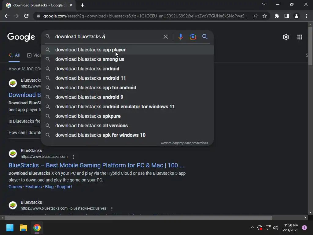Go to the Google logo homepage
Screen dimensions: 313x235
pos(21,37)
